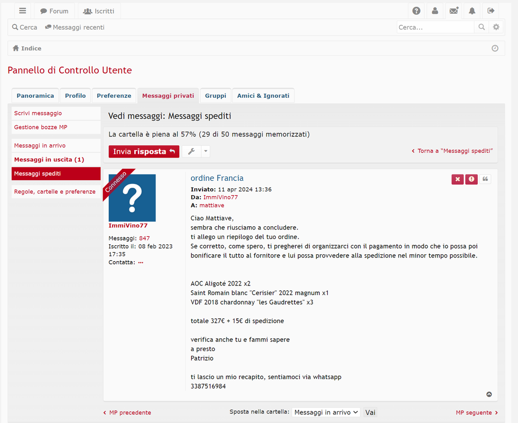Report message with the exclamation icon
Screen dimensions: 518x423
(x=471, y=179)
